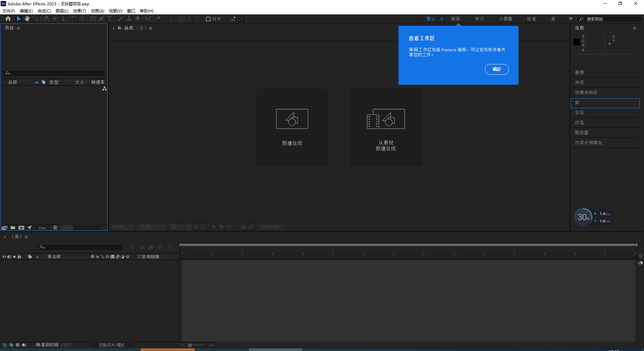Click the composition mini-flowchart icon in timeline
The height and width of the screenshot is (351, 644).
131,247
